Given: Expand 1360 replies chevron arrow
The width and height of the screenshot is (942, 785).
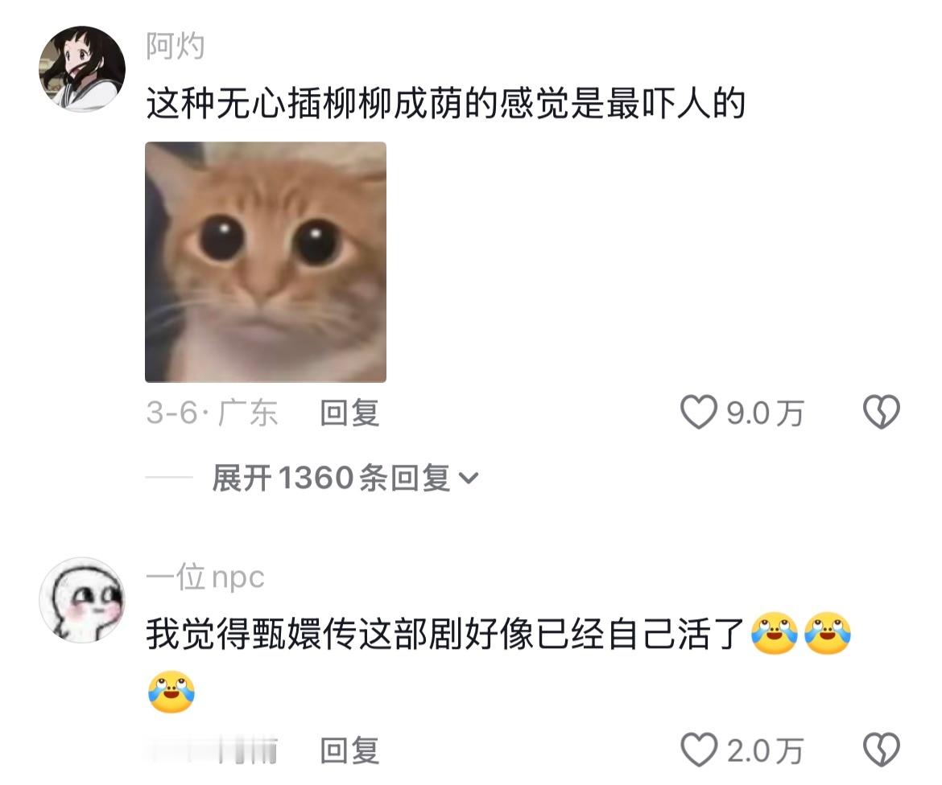Looking at the screenshot, I should coord(468,479).
